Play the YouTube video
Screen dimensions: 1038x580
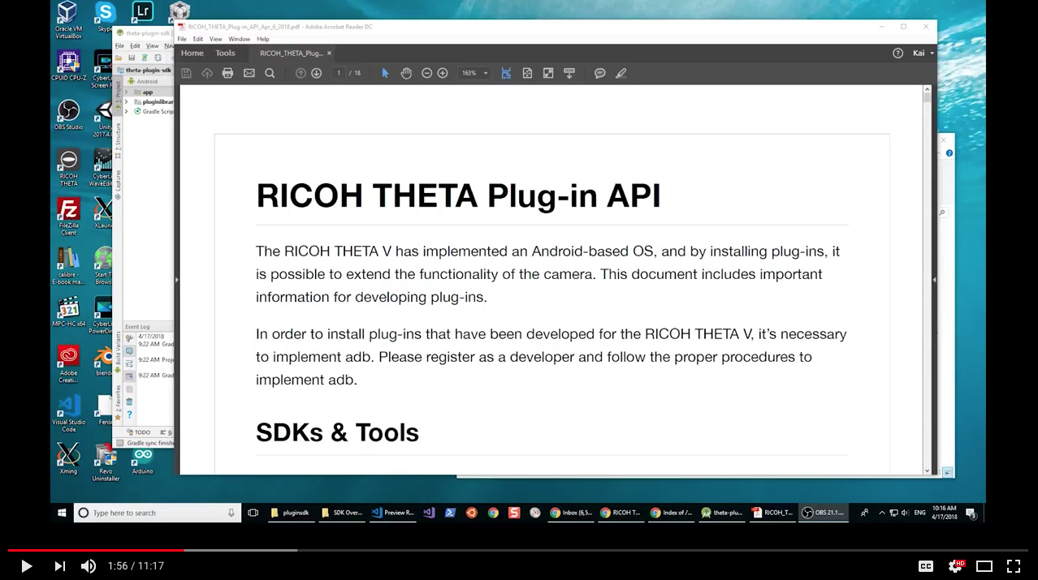pos(26,566)
